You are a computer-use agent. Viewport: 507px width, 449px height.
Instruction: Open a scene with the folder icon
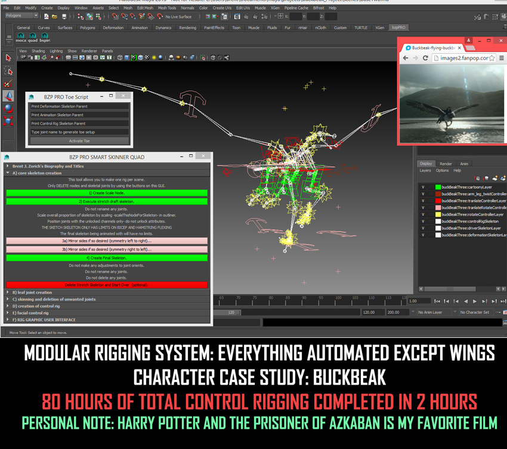pyautogui.click(x=55, y=16)
